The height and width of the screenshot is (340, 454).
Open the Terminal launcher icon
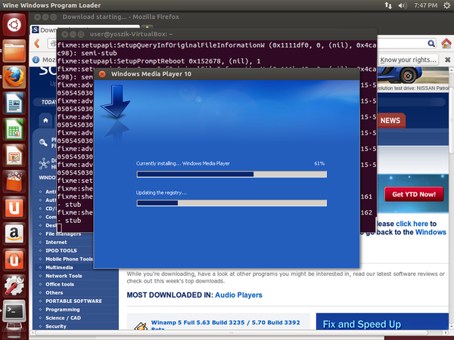(x=14, y=311)
